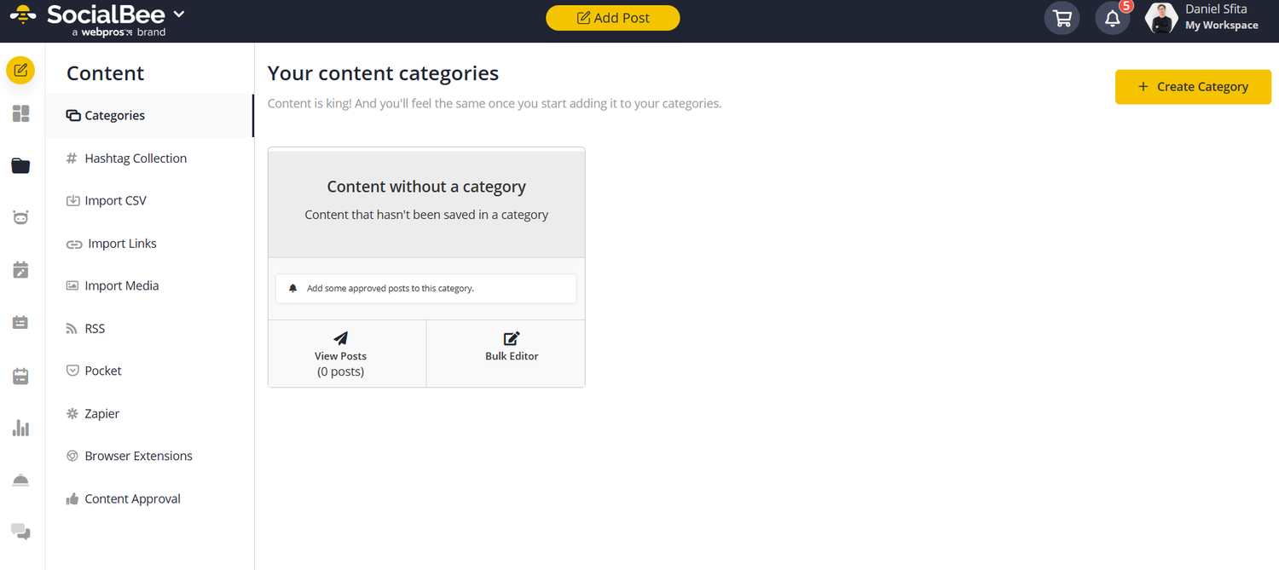Create a new category
The height and width of the screenshot is (570, 1279).
point(1192,86)
